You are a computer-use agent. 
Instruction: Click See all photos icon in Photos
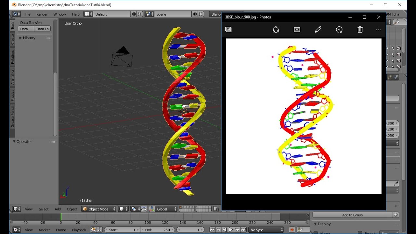[x=228, y=30]
